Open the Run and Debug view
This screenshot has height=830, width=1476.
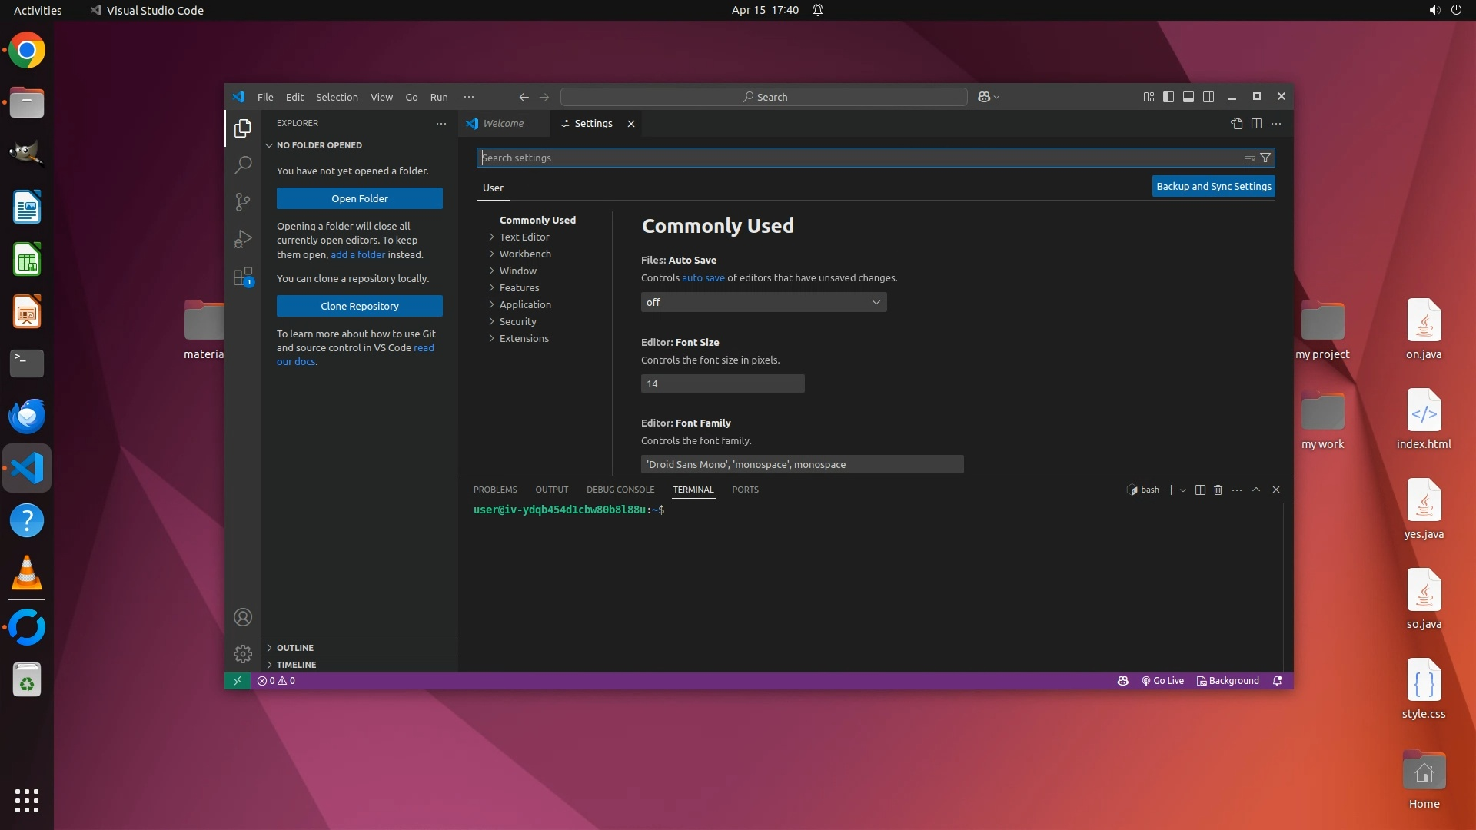[243, 239]
